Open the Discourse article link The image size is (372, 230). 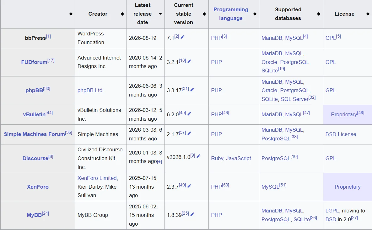35,158
